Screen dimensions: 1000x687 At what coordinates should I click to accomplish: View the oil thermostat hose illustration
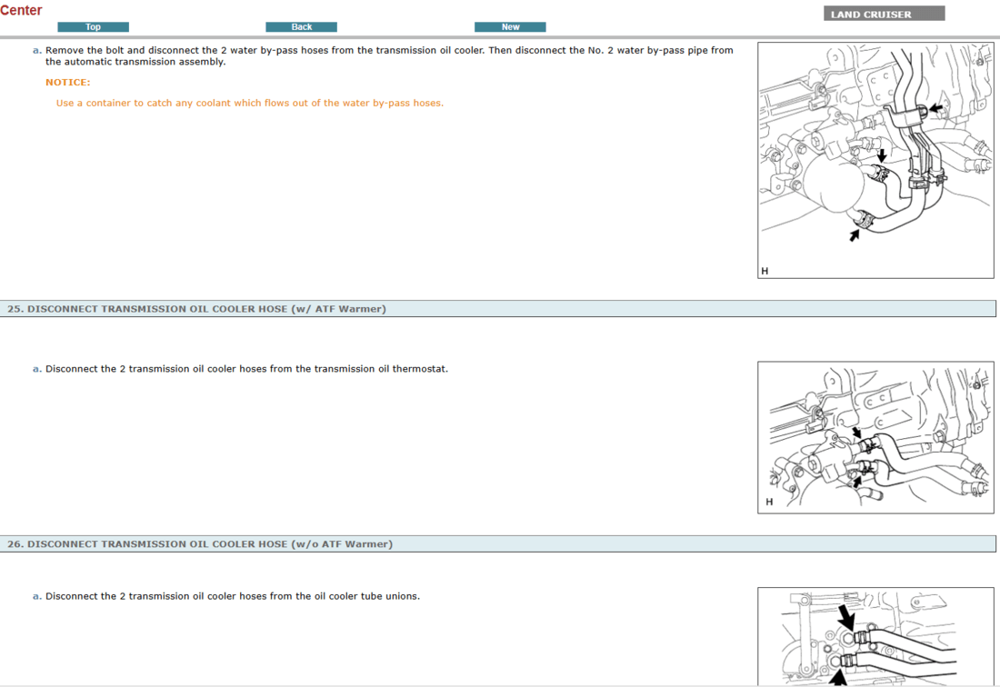coord(875,437)
